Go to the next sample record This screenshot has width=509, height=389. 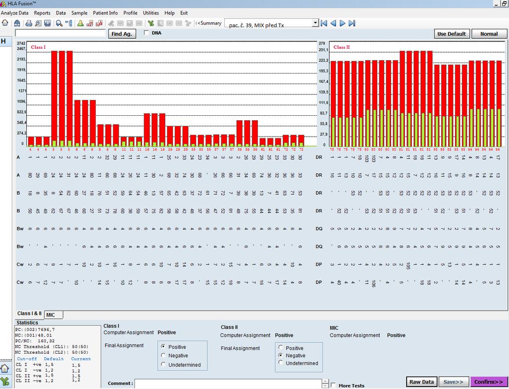tap(342, 23)
